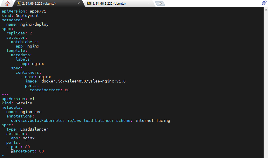Click on 'template:' key

[x=17, y=51]
